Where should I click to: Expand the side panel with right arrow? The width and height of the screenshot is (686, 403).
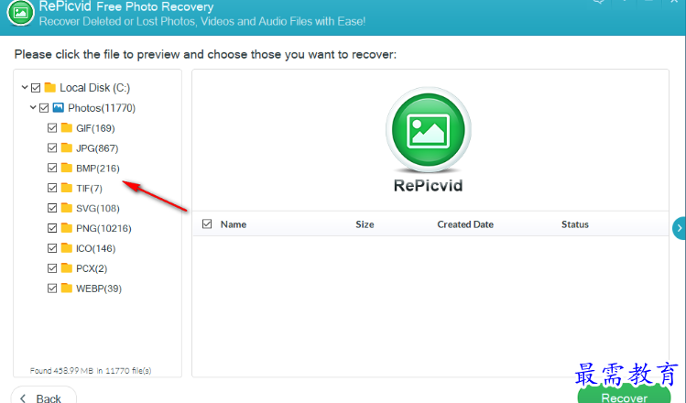pos(679,228)
